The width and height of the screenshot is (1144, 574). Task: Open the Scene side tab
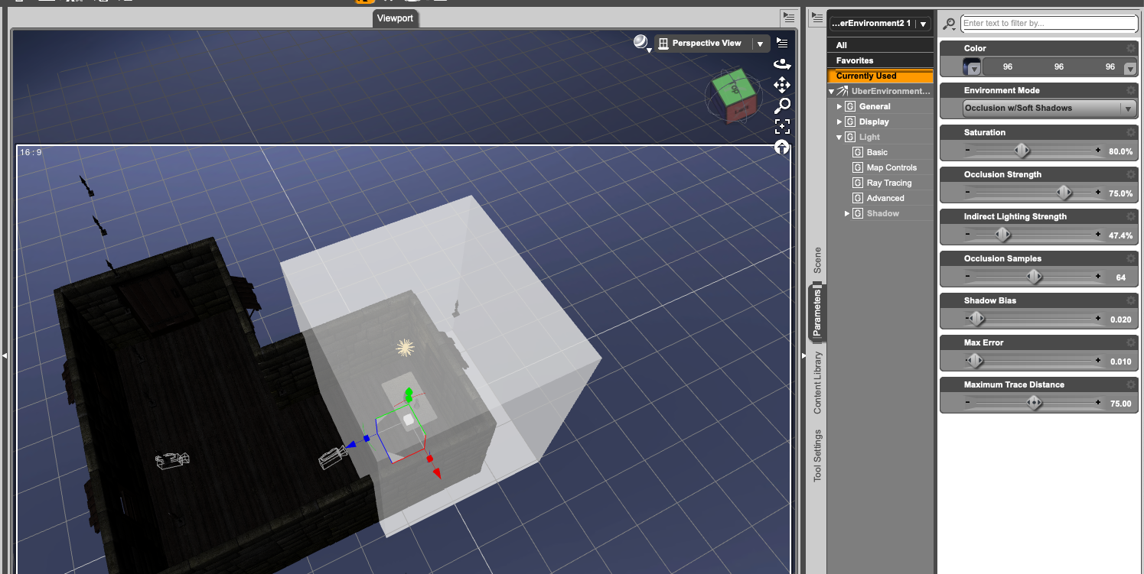pyautogui.click(x=817, y=261)
